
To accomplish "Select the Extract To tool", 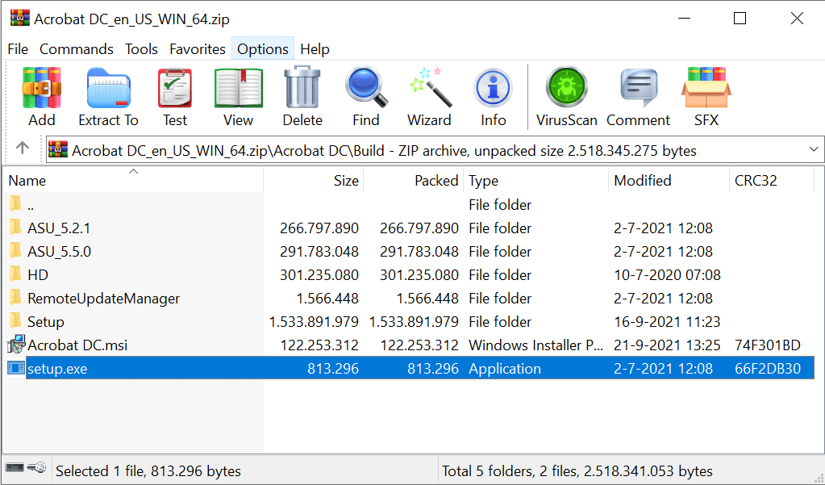I will point(108,96).
